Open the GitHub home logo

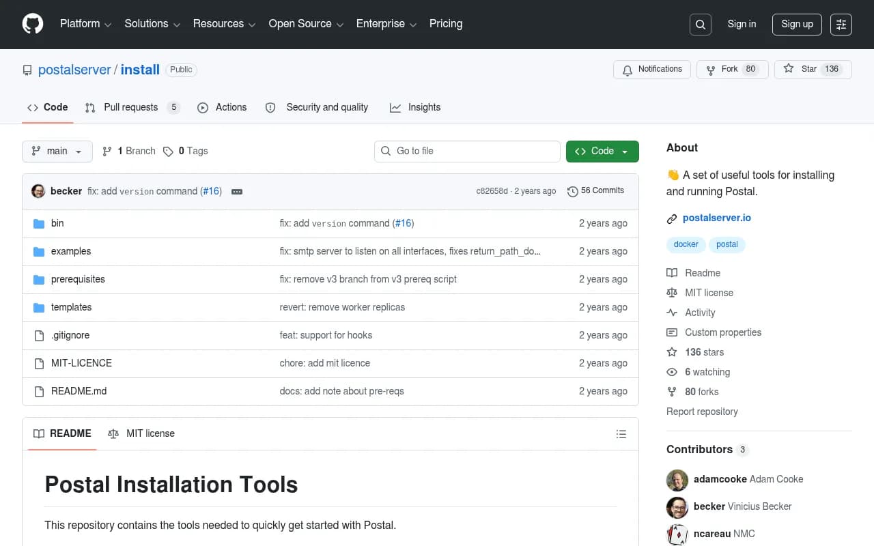pos(33,24)
